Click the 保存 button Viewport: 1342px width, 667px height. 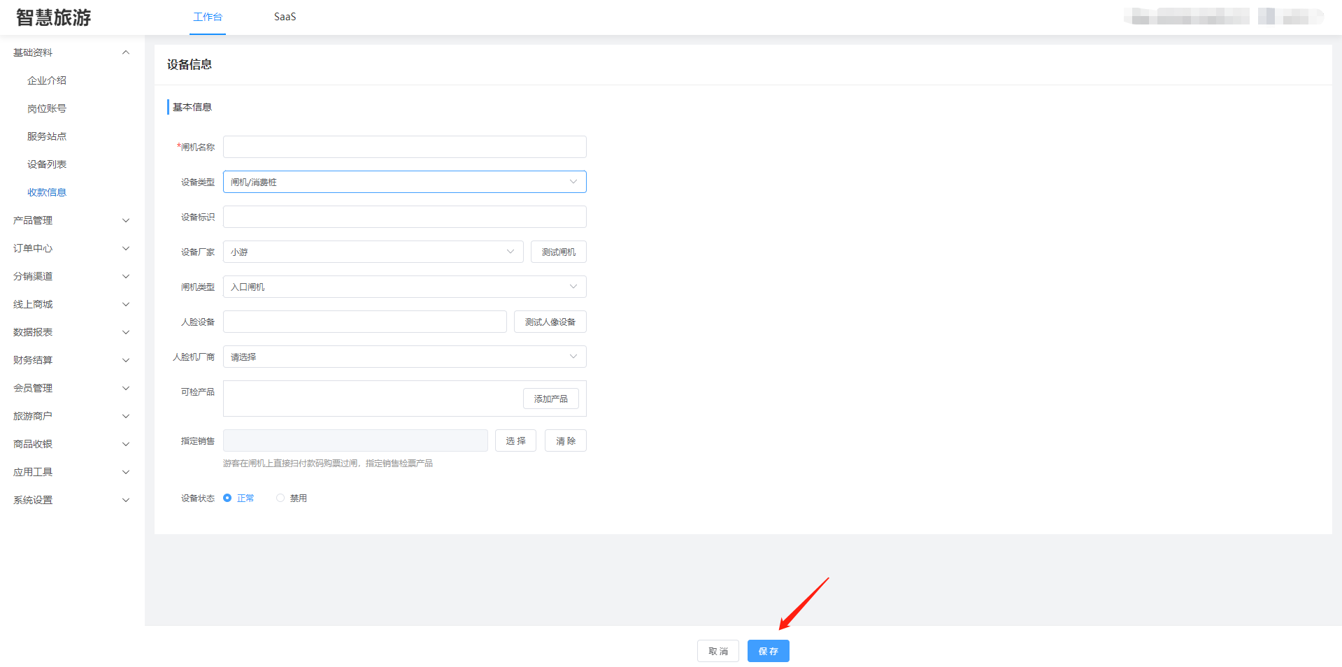pos(768,651)
